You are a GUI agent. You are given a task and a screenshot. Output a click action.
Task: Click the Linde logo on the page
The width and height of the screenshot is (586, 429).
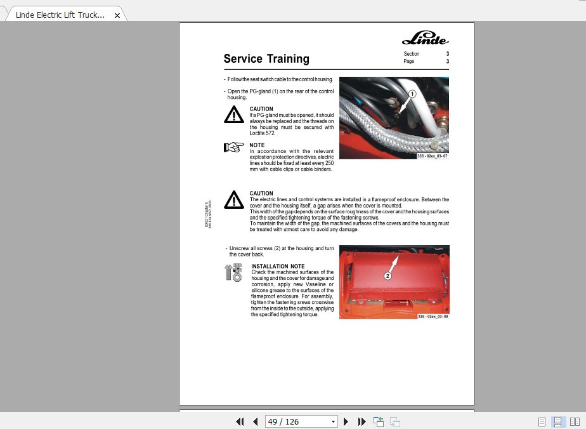[x=426, y=38]
